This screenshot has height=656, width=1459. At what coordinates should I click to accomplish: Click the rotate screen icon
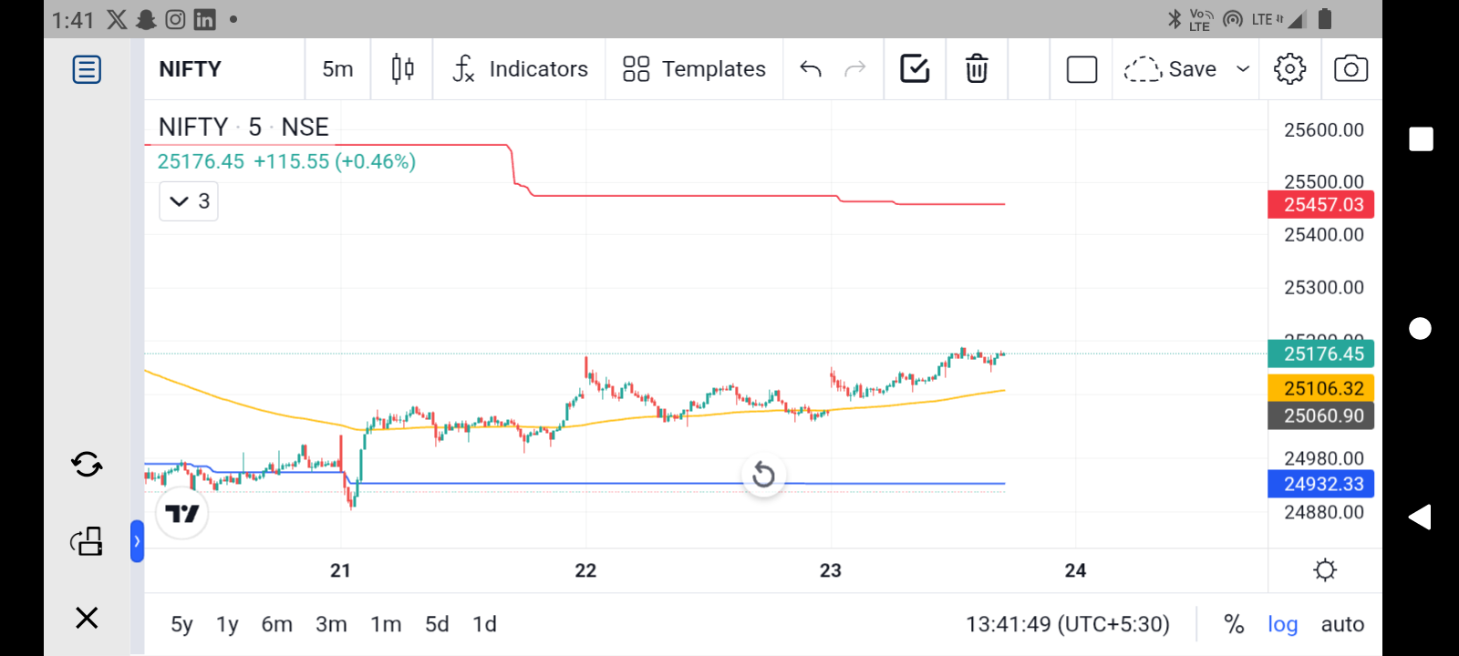tap(87, 541)
